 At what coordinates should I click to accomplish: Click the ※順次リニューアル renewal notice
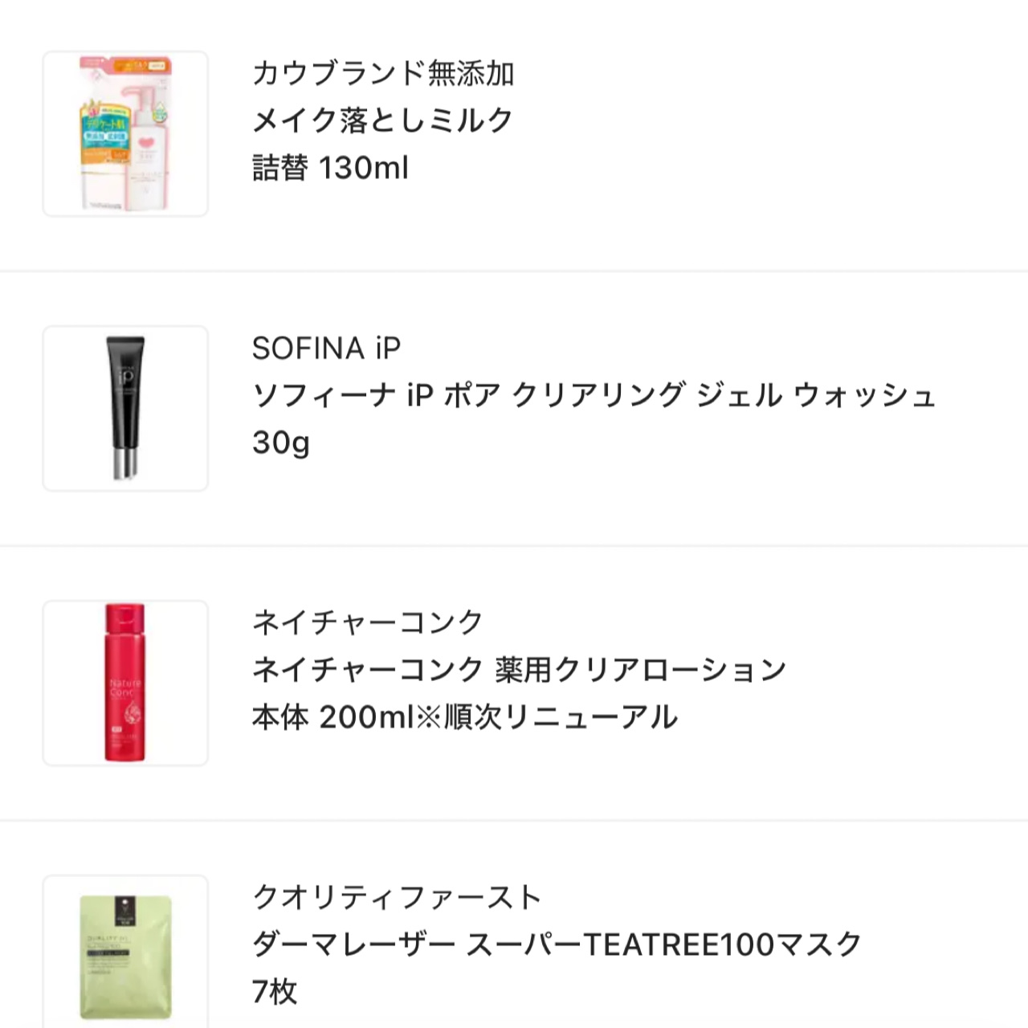[546, 717]
